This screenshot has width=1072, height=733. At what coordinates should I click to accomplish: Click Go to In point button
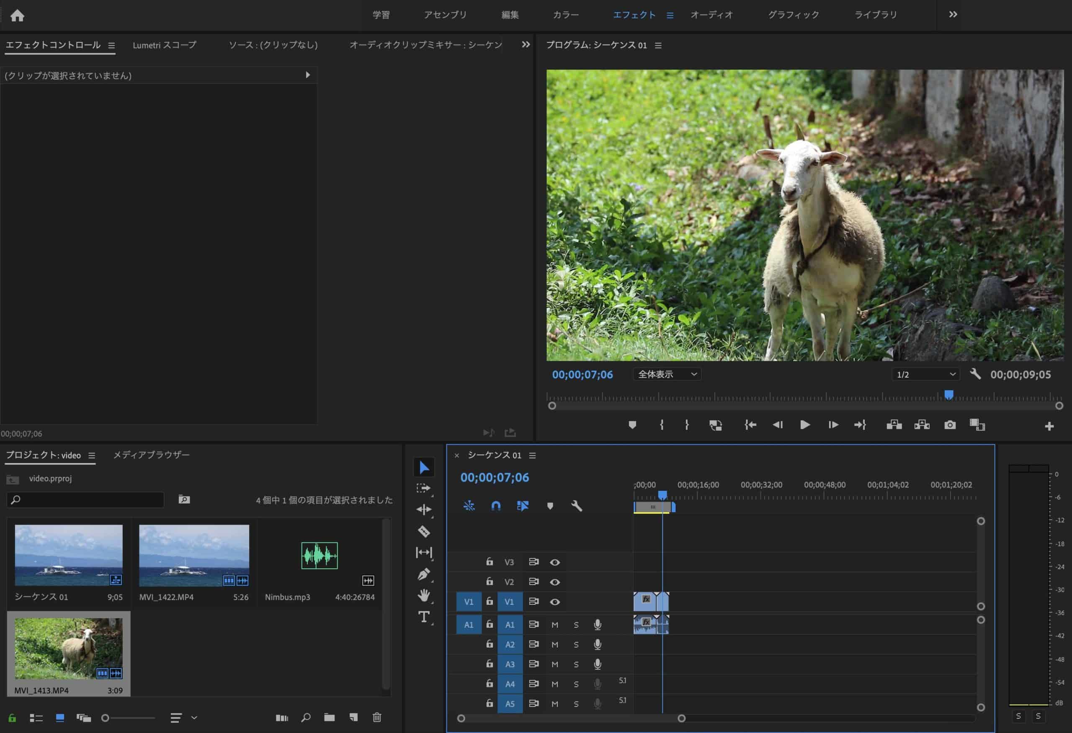(750, 425)
